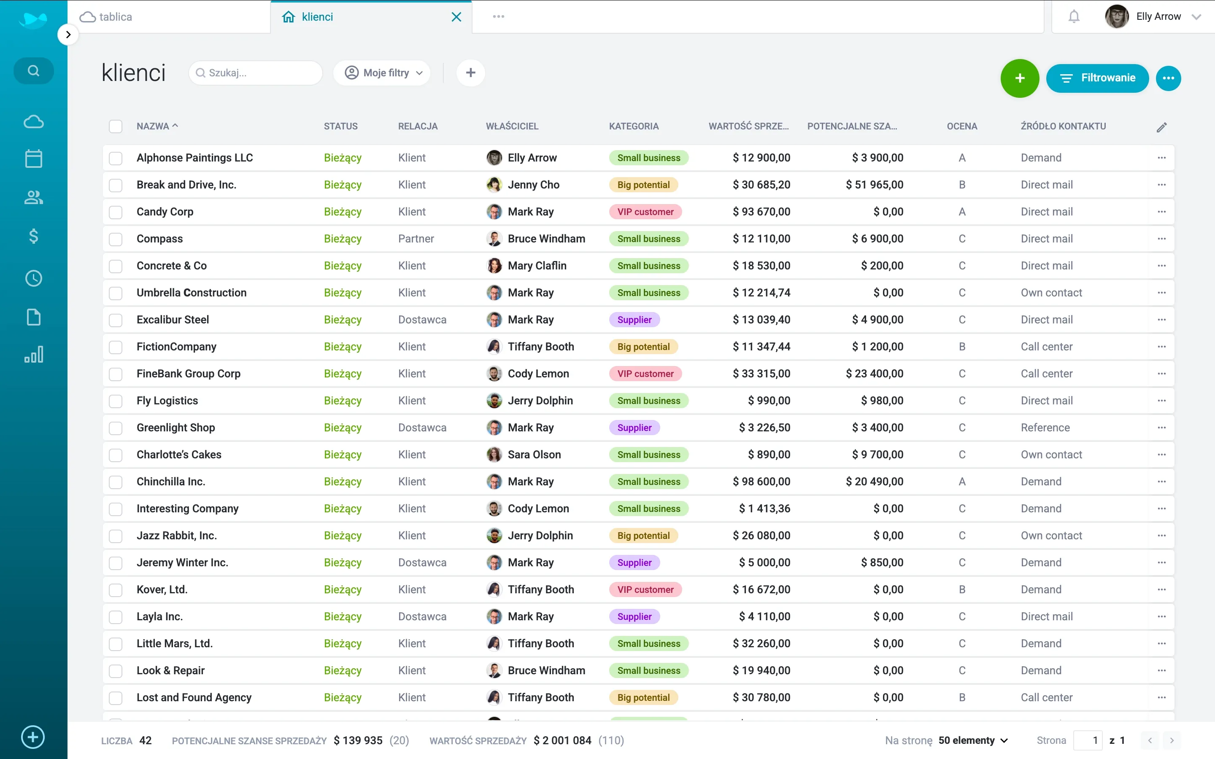1215x759 pixels.
Task: Tick the select-all checkbox in header
Action: (116, 126)
